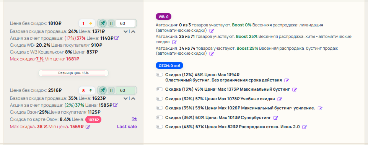Enable the 'Максимальный бустинг: усиление' toggle
Viewport: 368px width, 145px height.
[x=160, y=108]
